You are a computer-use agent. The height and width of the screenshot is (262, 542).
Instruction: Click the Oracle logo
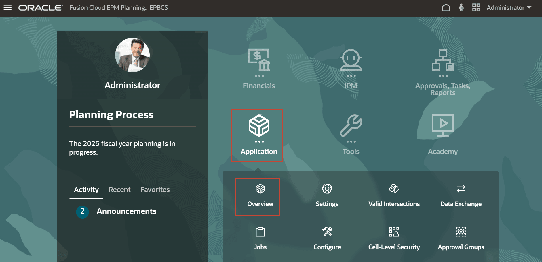pos(40,8)
